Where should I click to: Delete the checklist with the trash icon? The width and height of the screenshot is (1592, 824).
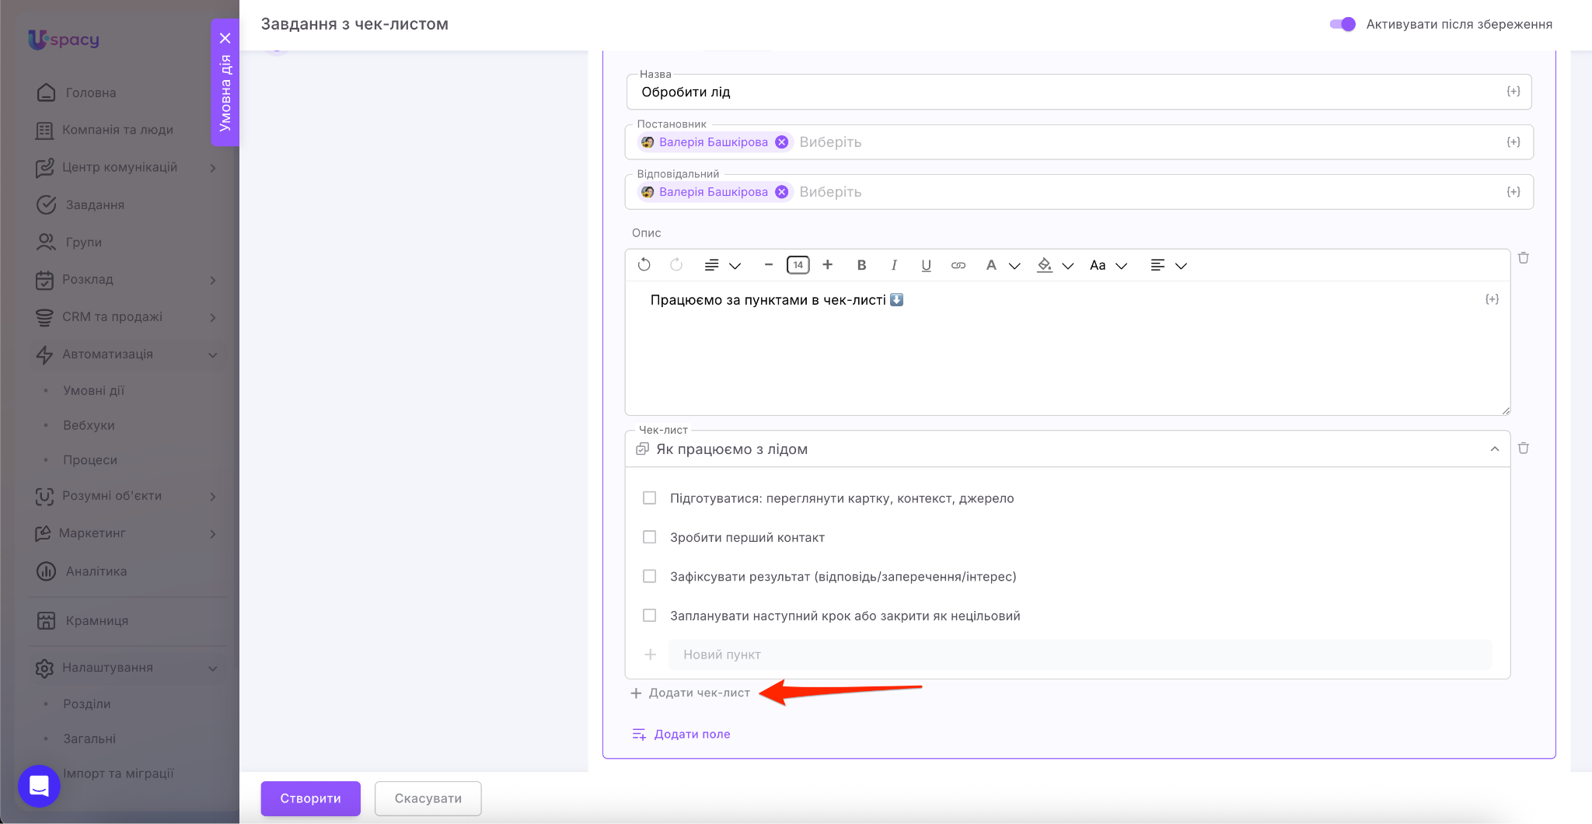(x=1524, y=449)
